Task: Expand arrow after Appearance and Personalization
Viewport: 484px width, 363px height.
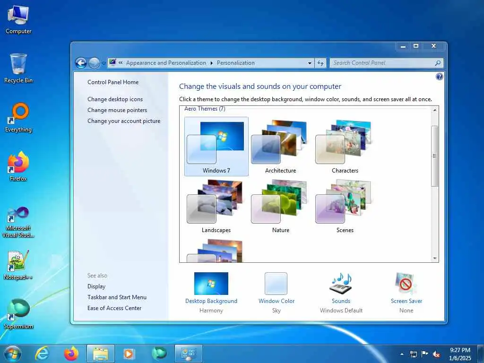Action: pos(211,63)
